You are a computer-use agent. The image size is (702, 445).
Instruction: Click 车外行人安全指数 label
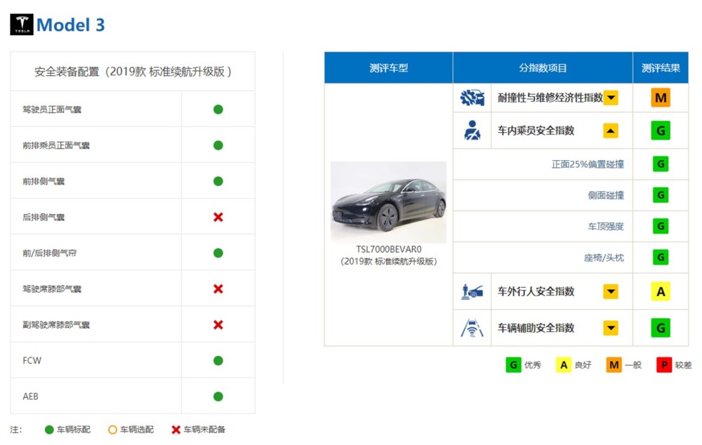point(536,291)
